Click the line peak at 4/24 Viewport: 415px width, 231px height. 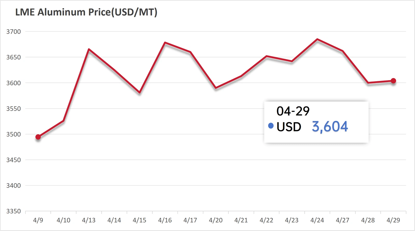pyautogui.click(x=317, y=39)
